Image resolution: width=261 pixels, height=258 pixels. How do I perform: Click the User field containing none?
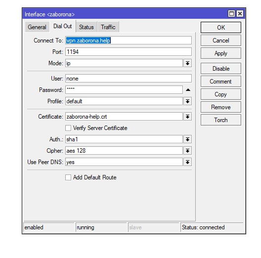[129, 79]
